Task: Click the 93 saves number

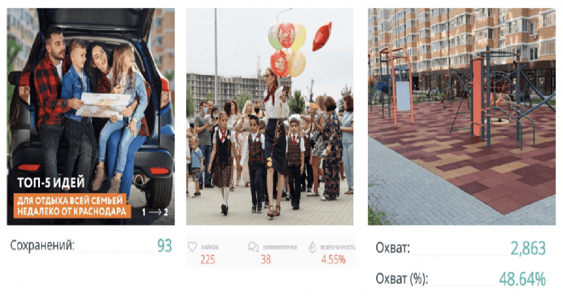Action: pyautogui.click(x=165, y=246)
